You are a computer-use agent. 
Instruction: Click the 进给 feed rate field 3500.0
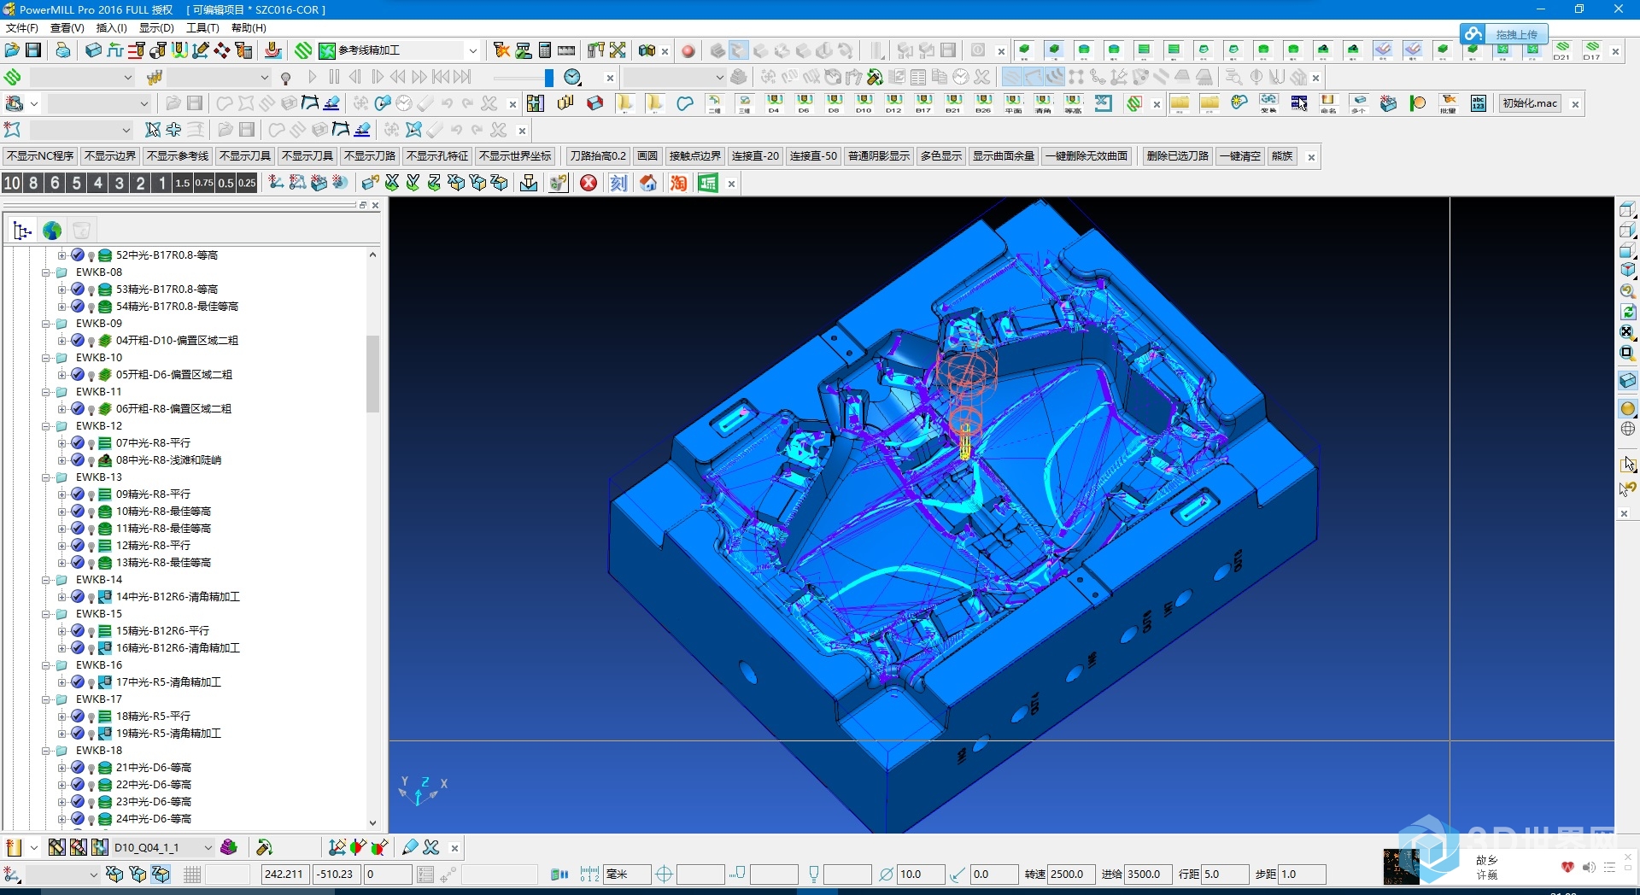(x=1148, y=874)
